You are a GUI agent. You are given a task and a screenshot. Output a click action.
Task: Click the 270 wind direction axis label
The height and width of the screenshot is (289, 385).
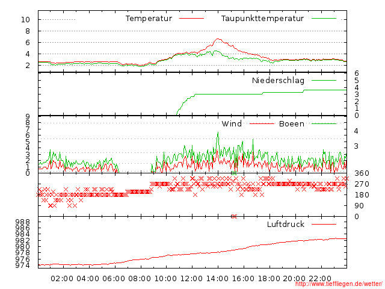[362, 184]
